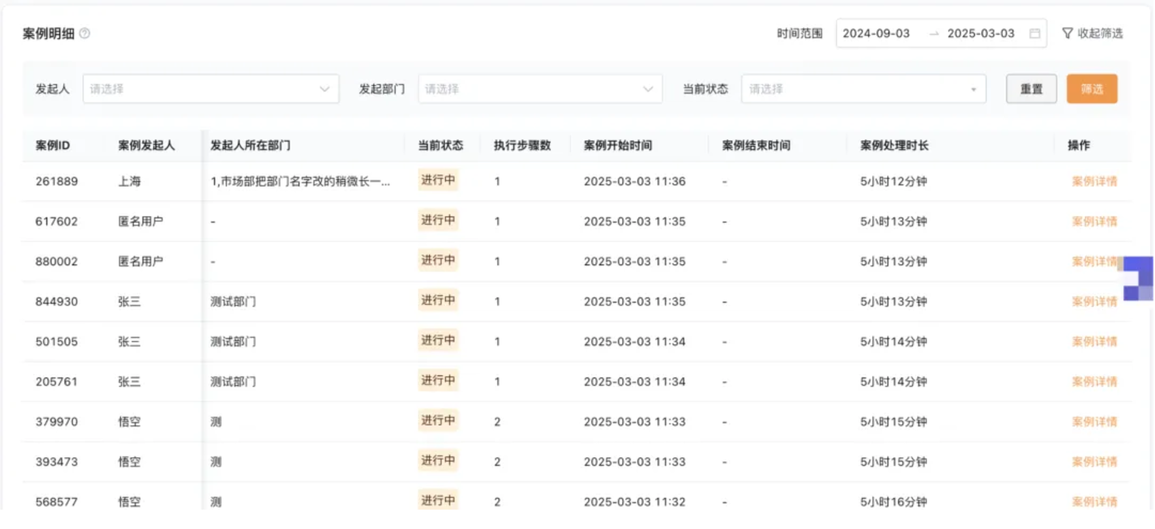The width and height of the screenshot is (1155, 529).
Task: Collapse filters via 收起筛选 link
Action: coord(1100,33)
